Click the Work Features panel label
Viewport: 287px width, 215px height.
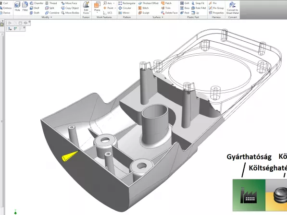coord(104,17)
